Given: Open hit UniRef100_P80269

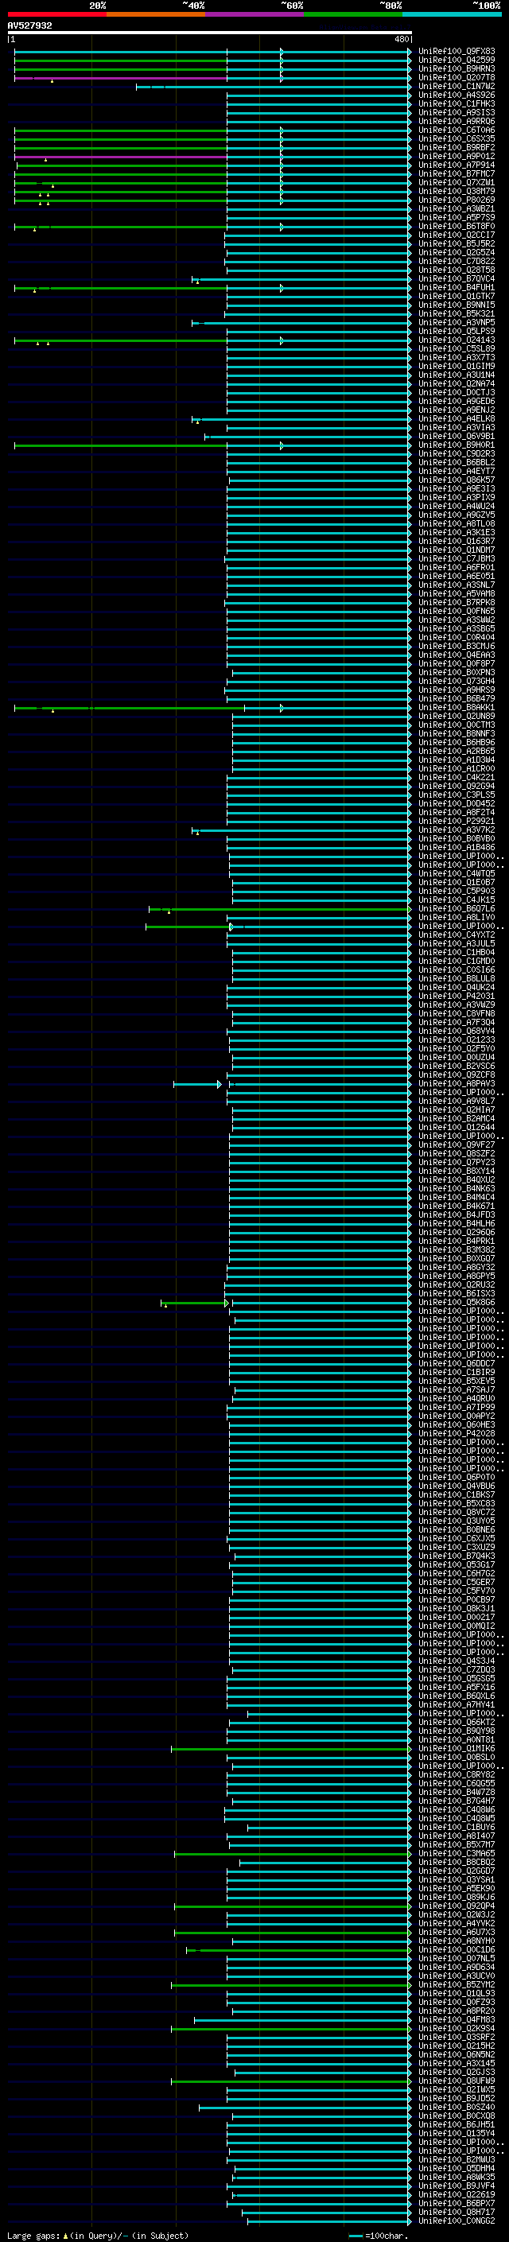Looking at the screenshot, I should pyautogui.click(x=457, y=200).
